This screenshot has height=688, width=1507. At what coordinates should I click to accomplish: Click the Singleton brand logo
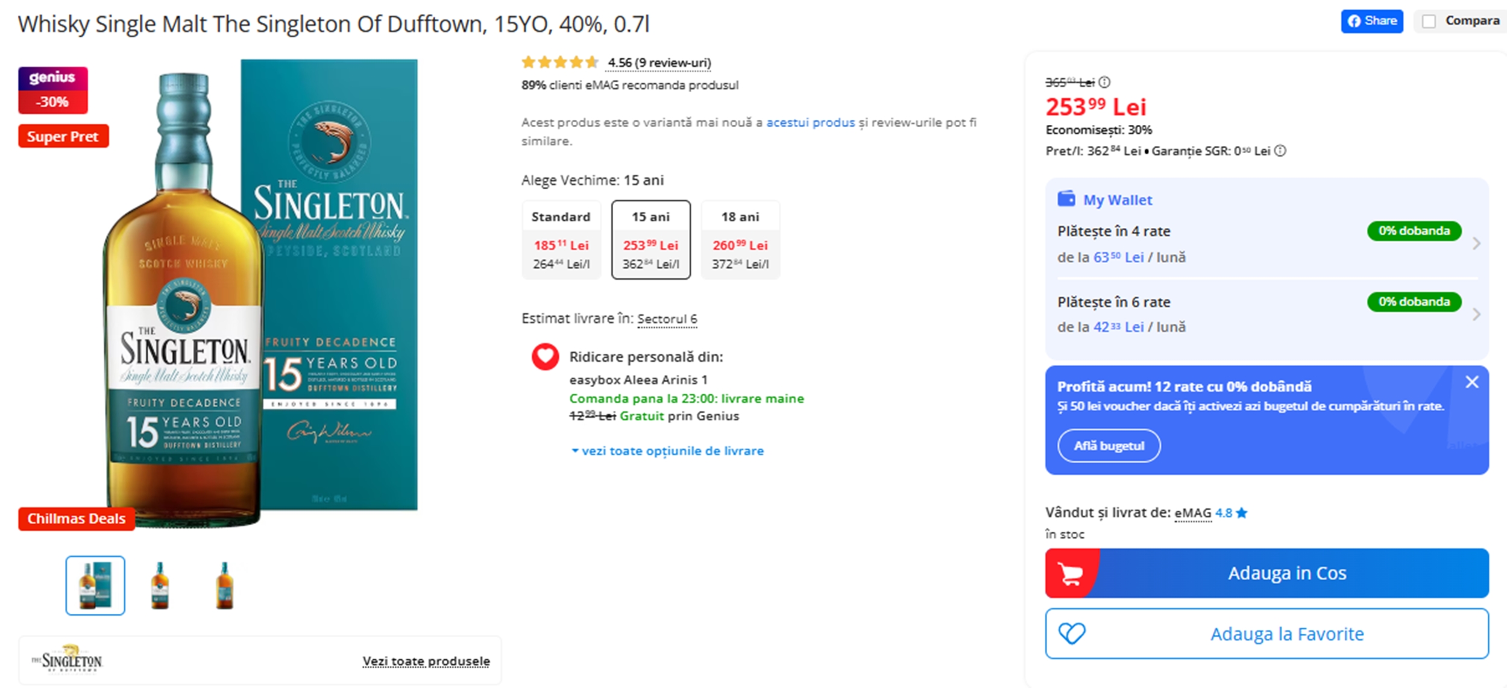pyautogui.click(x=68, y=660)
